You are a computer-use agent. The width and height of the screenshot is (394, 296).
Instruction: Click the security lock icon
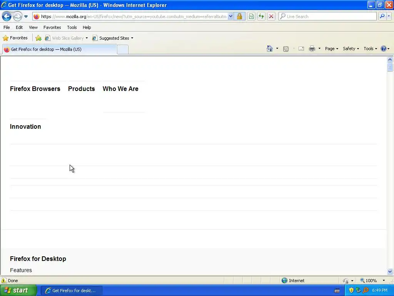click(239, 16)
